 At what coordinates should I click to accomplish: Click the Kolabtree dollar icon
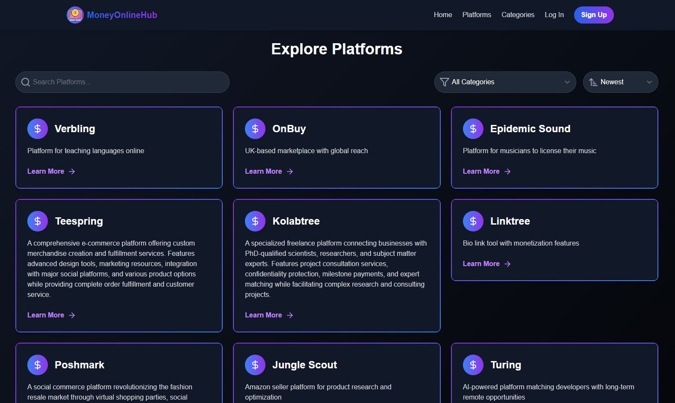click(255, 221)
